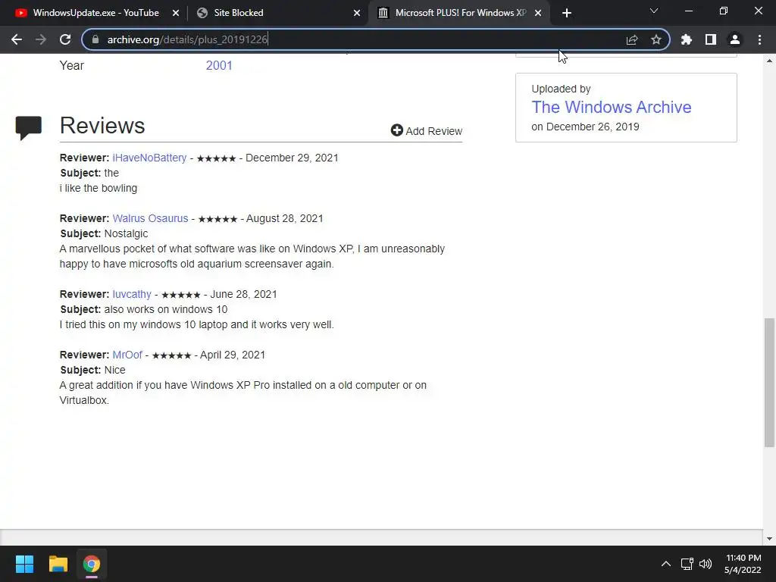Click "December 29, 2021" review date
Viewport: 776px width, 582px height.
[x=292, y=158]
